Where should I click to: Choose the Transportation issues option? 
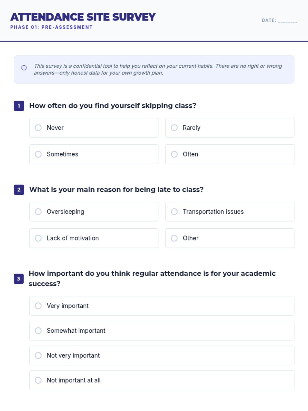[x=174, y=212]
